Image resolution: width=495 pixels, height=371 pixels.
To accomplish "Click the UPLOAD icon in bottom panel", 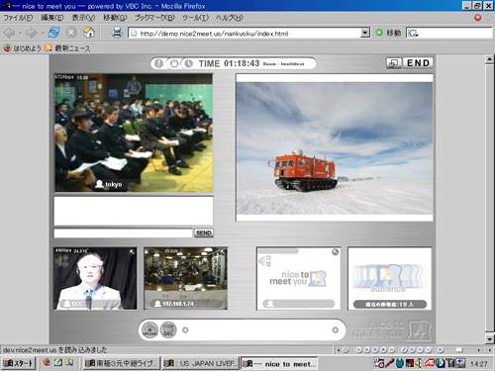I will 149,329.
